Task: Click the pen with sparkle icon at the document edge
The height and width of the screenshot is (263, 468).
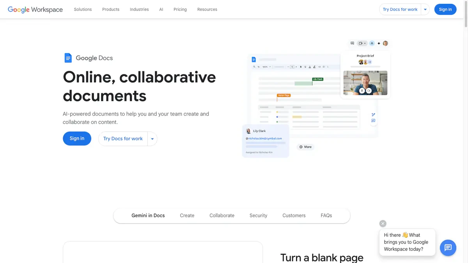Action: pyautogui.click(x=373, y=115)
